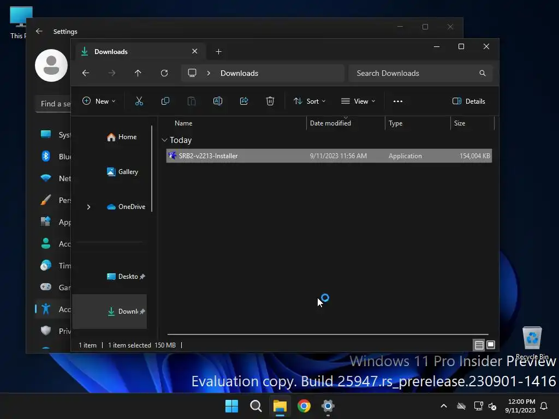Image resolution: width=559 pixels, height=419 pixels.
Task: Open Gallery in the navigation pane
Action: point(122,172)
